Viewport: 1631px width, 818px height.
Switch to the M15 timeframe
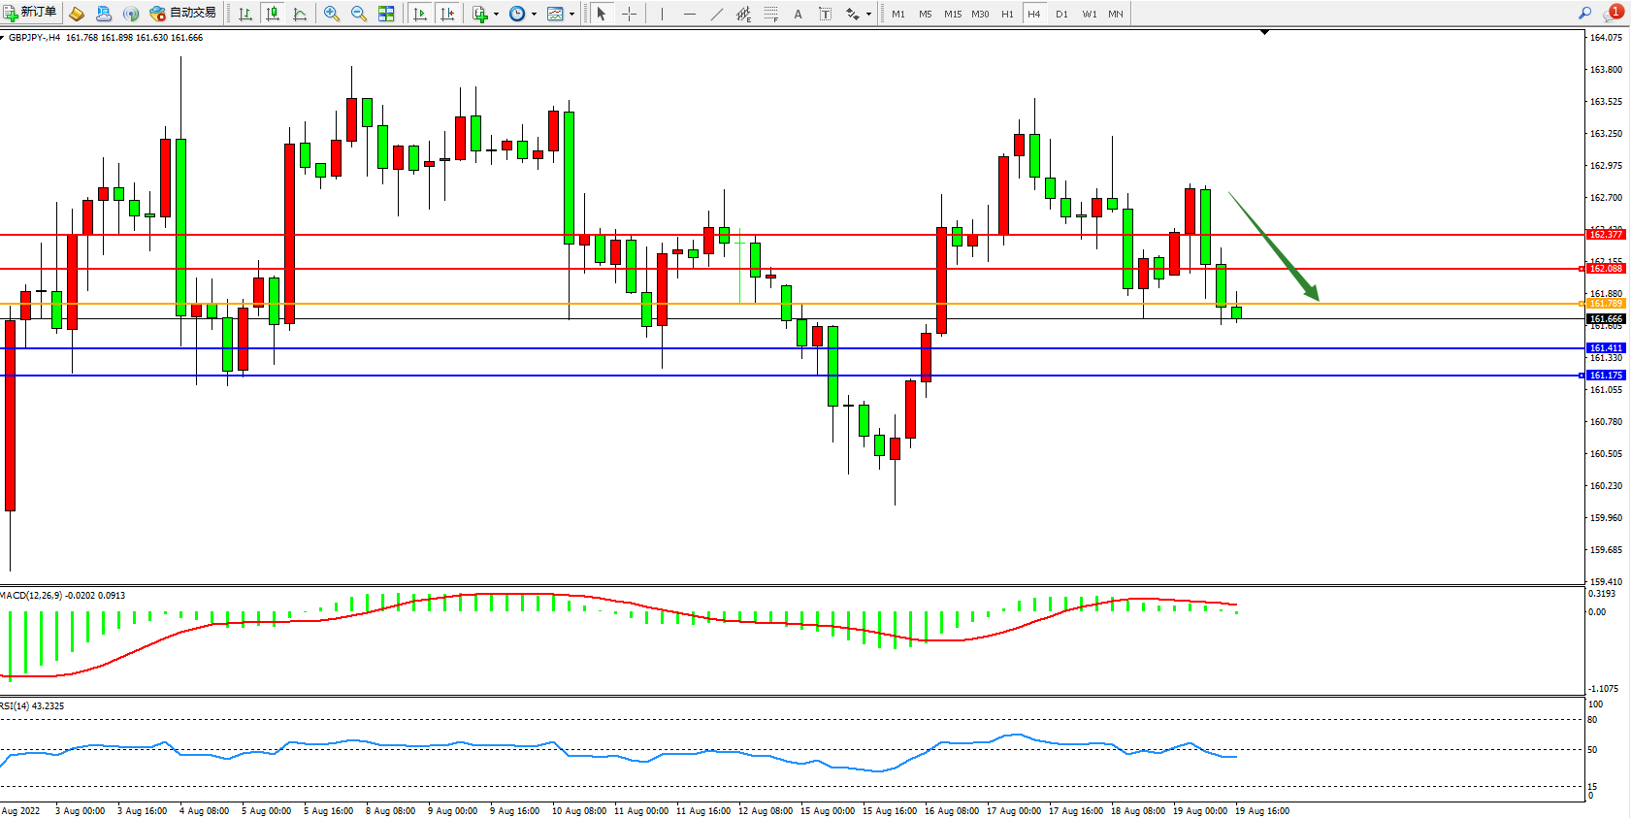[953, 14]
